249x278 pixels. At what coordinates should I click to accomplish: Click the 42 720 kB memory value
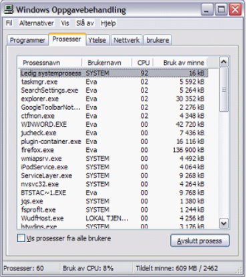click(x=190, y=124)
